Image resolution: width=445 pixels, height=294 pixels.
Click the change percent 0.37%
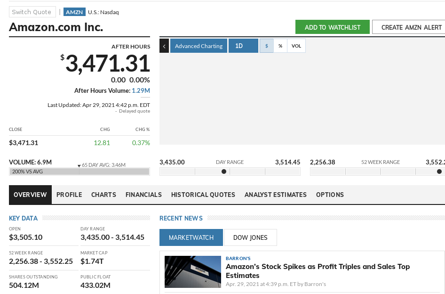[x=141, y=143]
